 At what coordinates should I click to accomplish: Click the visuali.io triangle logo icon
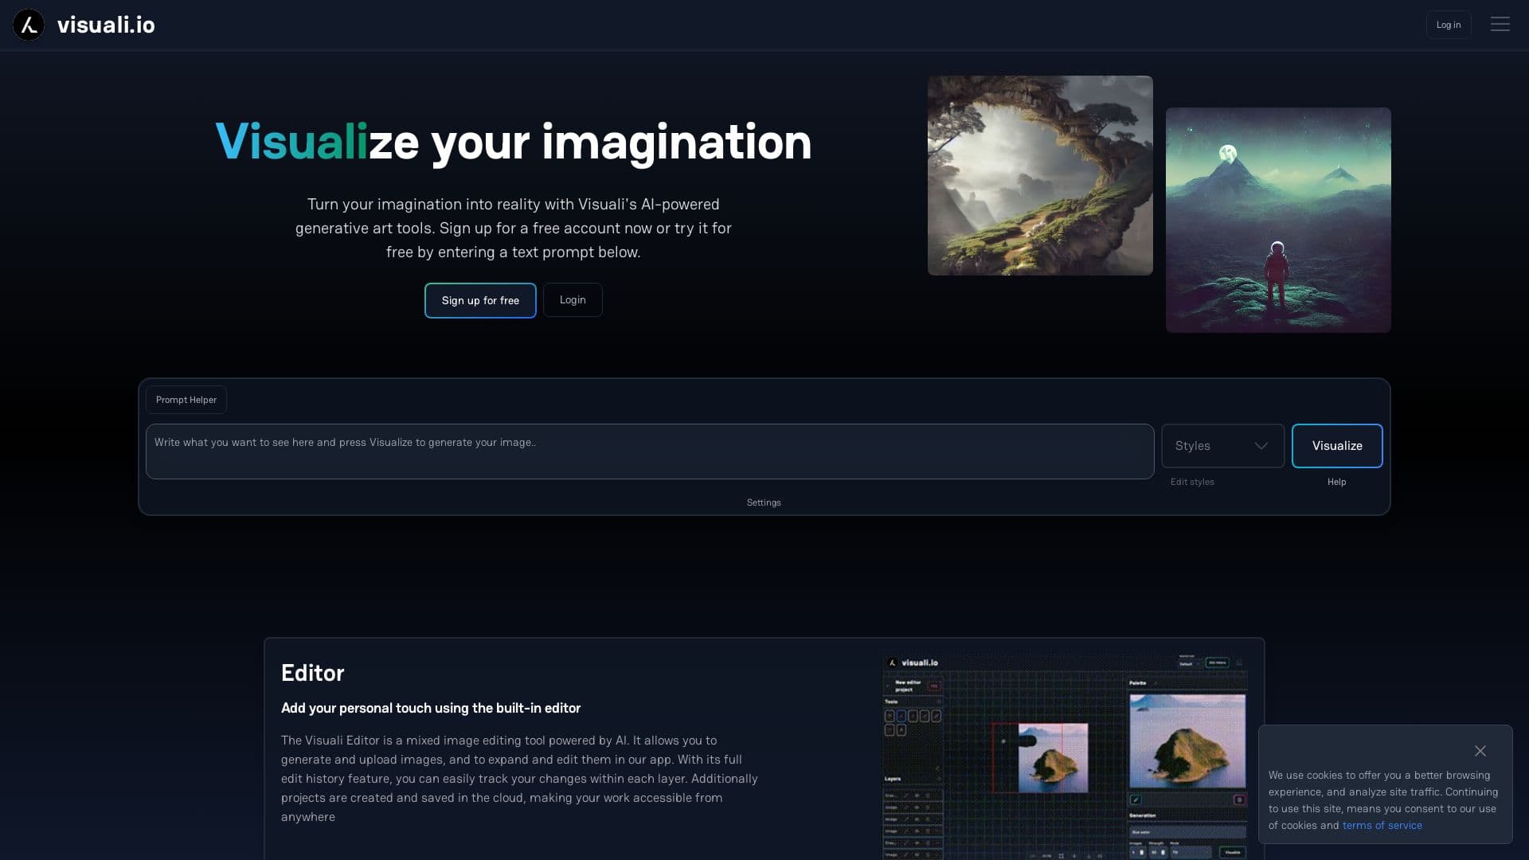28,25
